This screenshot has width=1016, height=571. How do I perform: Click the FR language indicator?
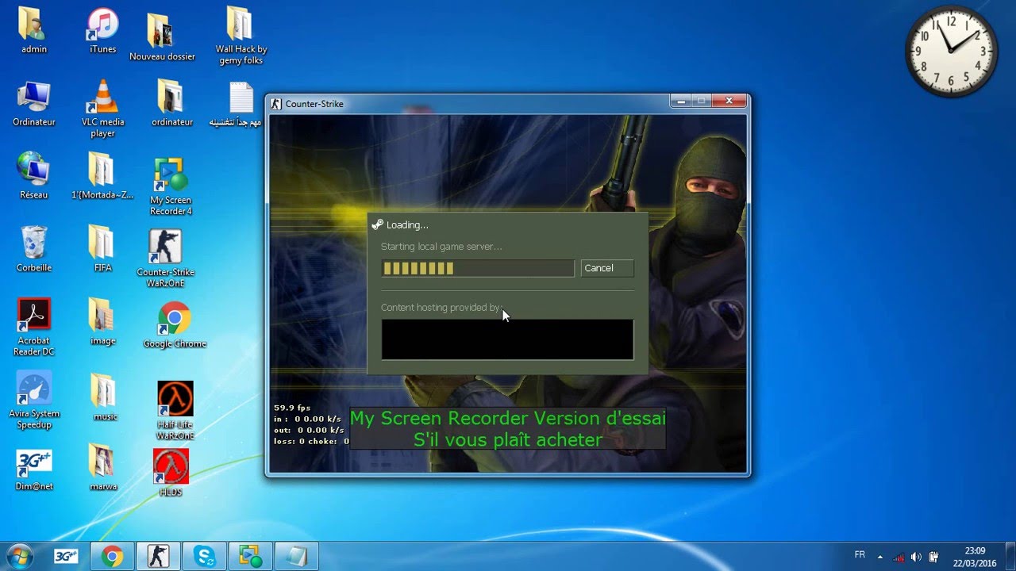(x=860, y=555)
